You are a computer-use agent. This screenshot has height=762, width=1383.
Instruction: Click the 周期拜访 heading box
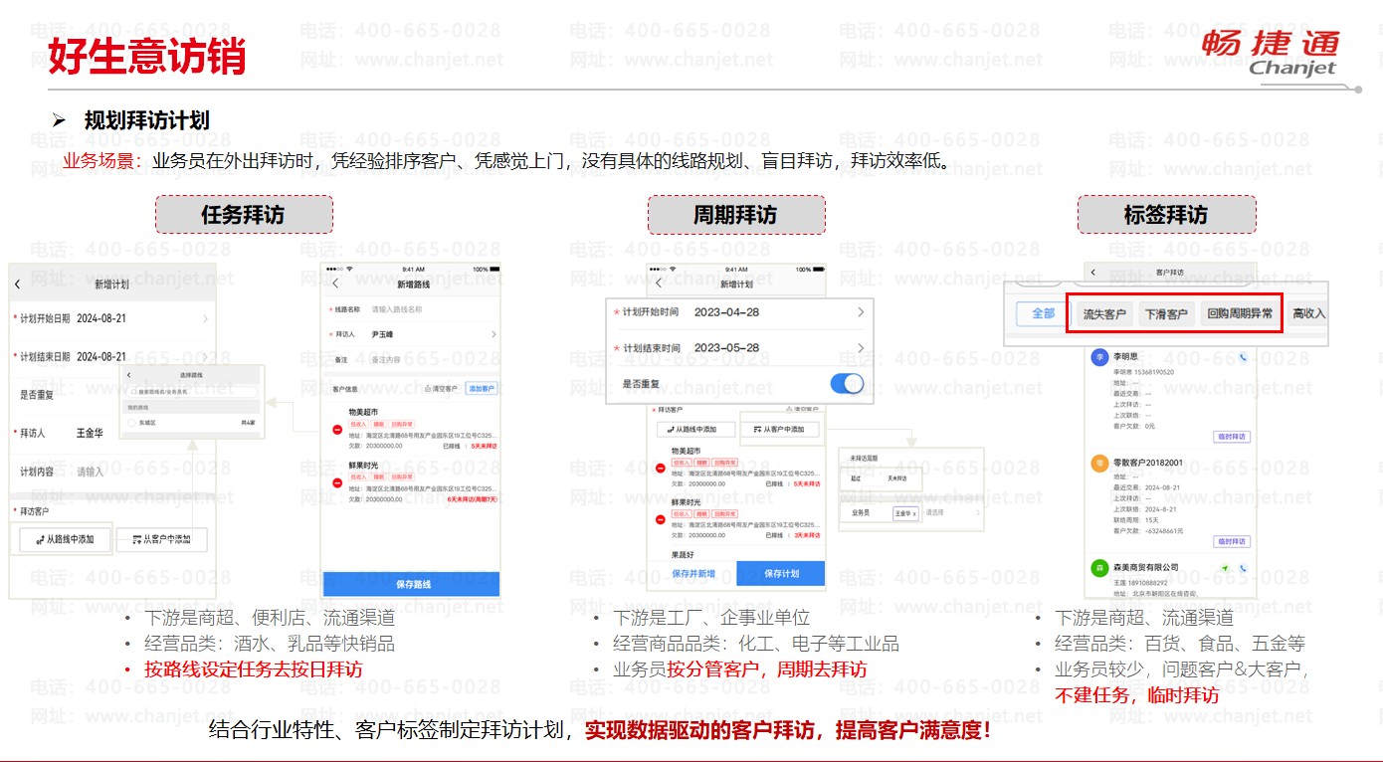[736, 215]
